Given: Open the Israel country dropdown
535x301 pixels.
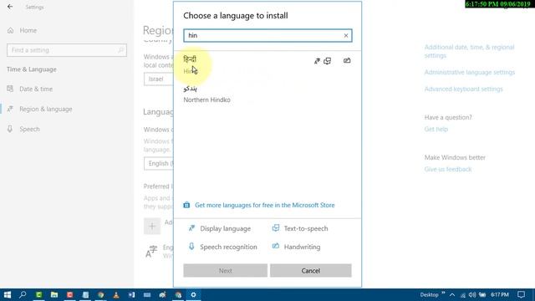Looking at the screenshot, I should (x=159, y=79).
